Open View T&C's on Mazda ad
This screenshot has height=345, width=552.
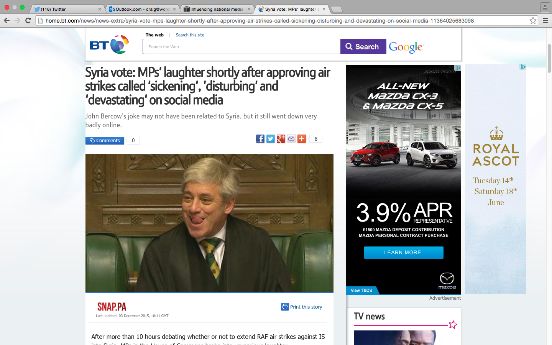(361, 291)
